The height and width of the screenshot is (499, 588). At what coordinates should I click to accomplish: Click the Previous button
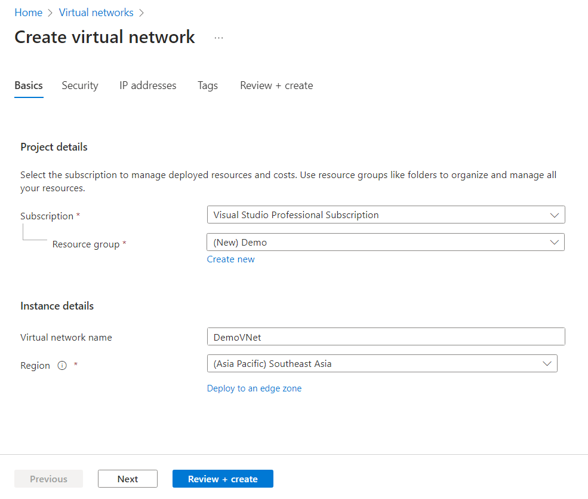tap(48, 478)
